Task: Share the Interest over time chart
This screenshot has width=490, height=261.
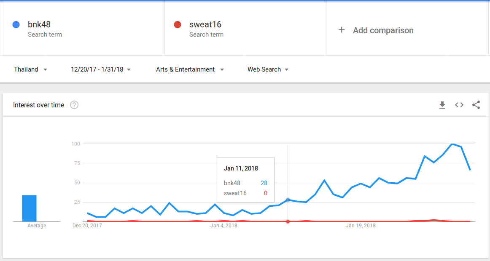Action: (x=476, y=105)
